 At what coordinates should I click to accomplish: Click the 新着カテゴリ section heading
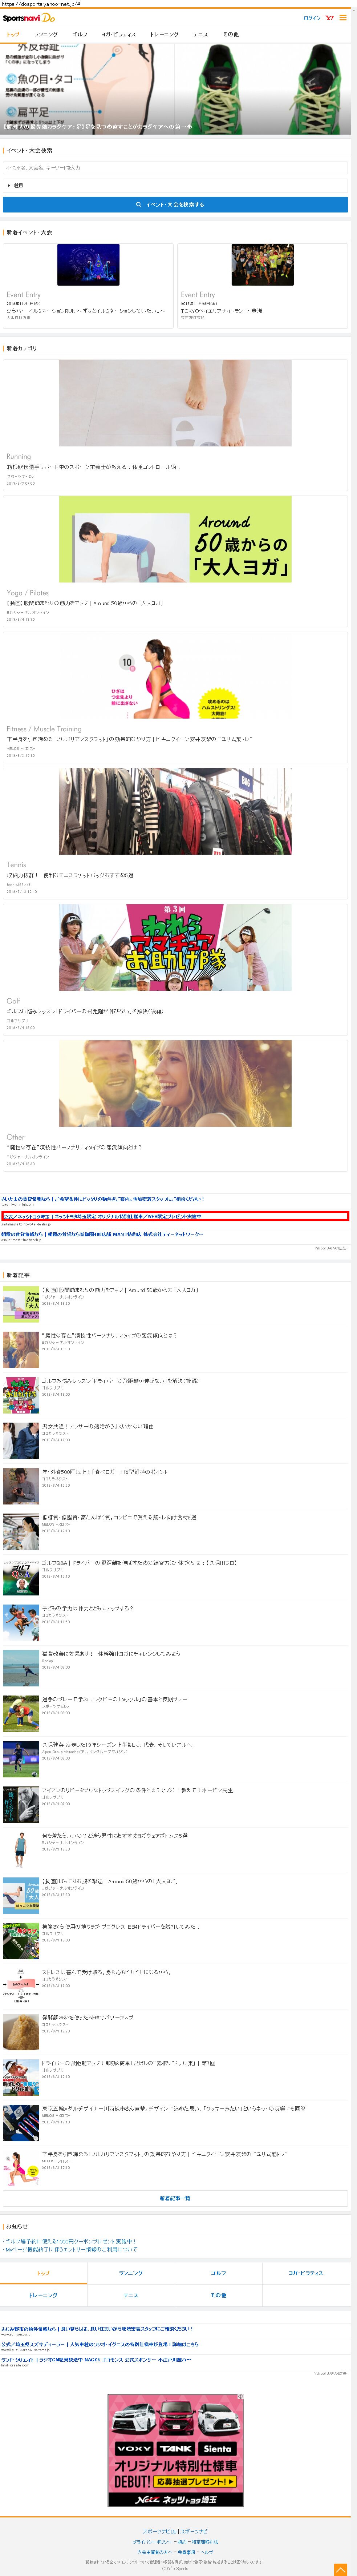[x=22, y=348]
